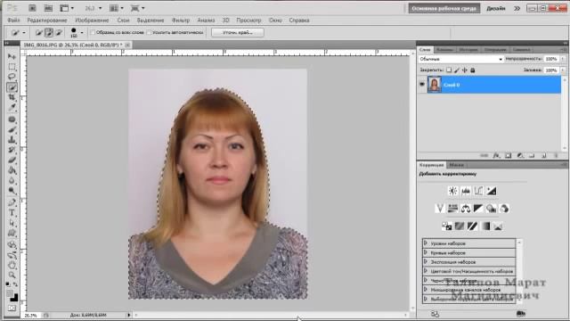
Task: Open the Файл menu
Action: click(14, 21)
